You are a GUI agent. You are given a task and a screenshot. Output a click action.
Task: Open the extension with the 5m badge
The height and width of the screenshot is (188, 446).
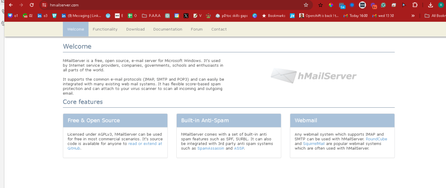pos(342,5)
